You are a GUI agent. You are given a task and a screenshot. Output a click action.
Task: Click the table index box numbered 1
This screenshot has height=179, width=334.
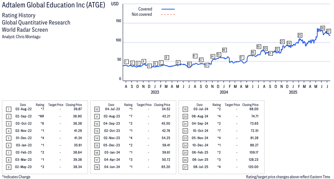click(8, 110)
